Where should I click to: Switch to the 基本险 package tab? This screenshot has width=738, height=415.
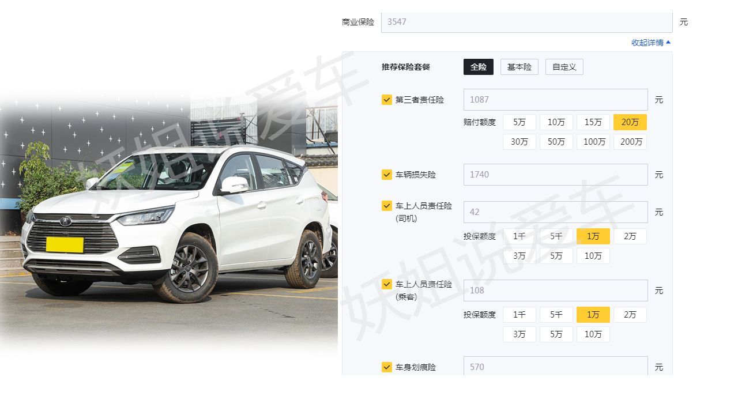(x=519, y=67)
